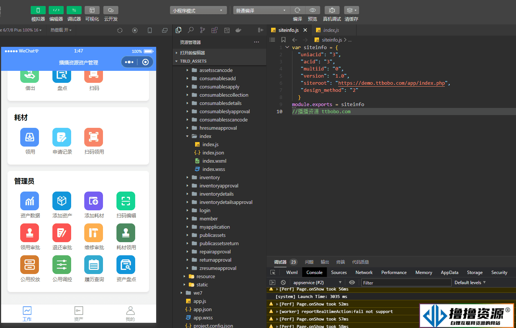Toggle the 编辑器 editor panel button

56,10
